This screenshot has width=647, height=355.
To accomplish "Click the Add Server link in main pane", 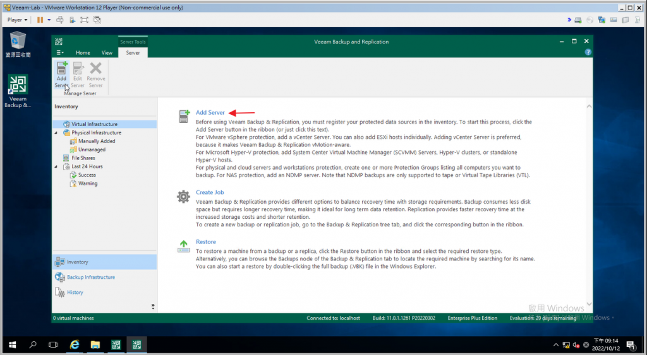I will (210, 112).
